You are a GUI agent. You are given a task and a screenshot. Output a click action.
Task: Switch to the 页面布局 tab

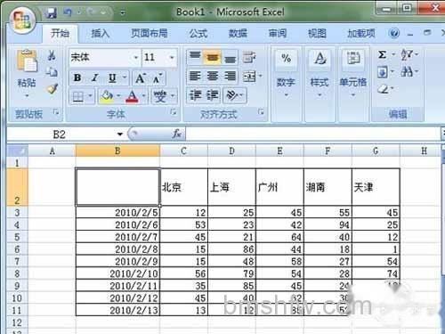coord(150,33)
